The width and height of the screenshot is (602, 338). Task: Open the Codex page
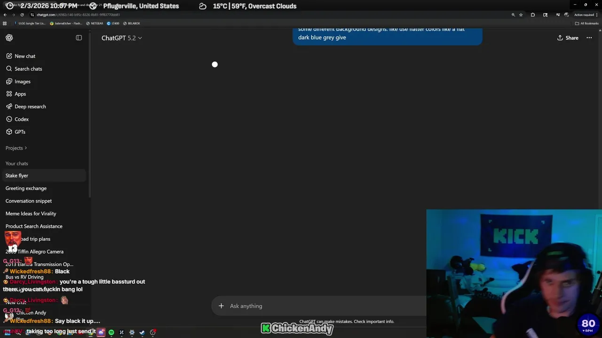(22, 119)
